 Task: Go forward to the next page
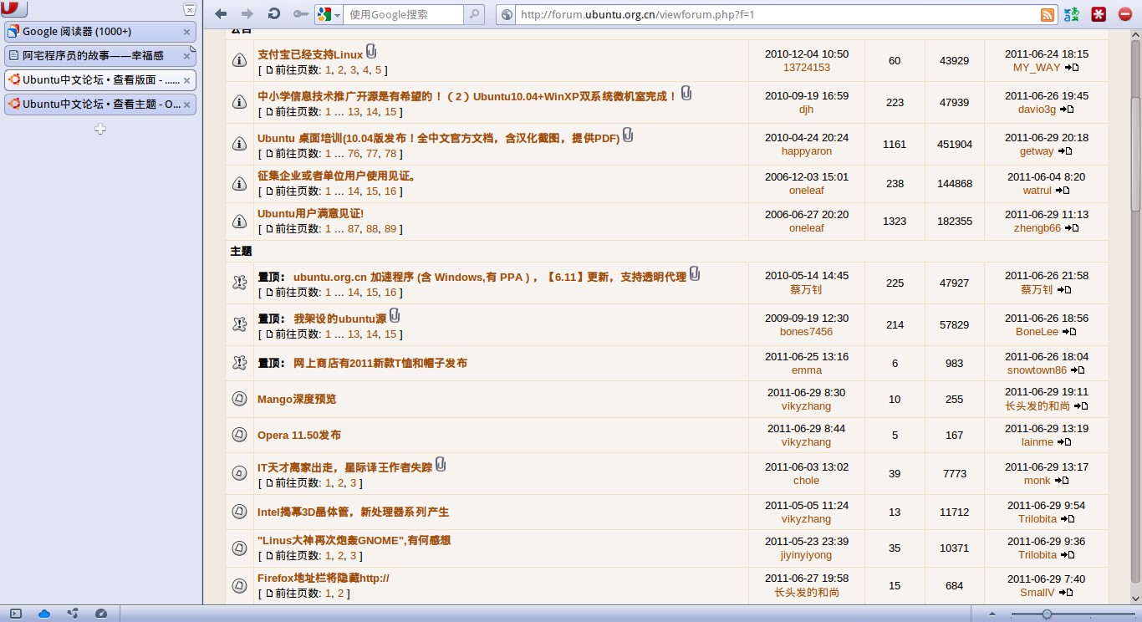tap(247, 14)
